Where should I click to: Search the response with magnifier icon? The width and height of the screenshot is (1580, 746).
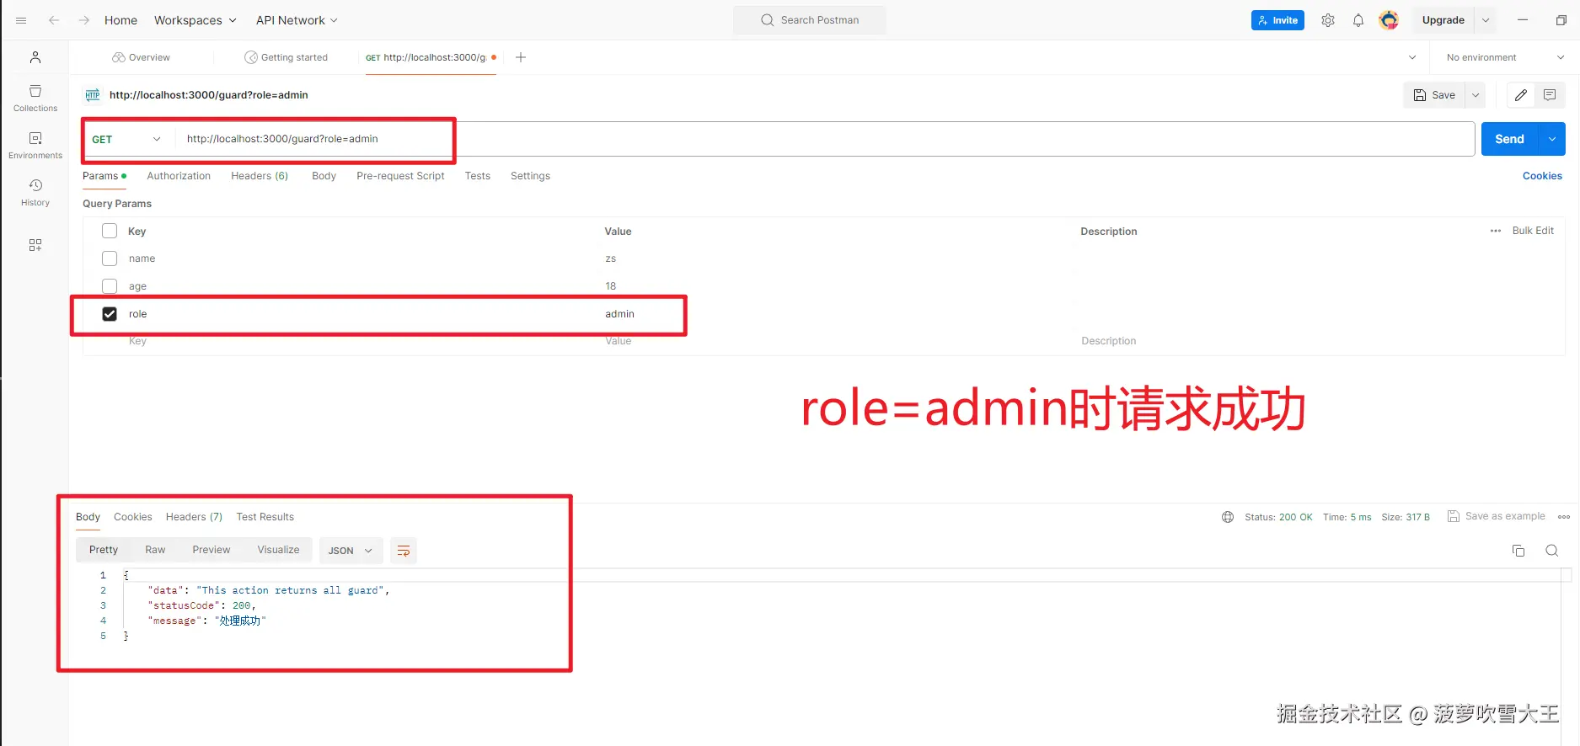pos(1552,551)
